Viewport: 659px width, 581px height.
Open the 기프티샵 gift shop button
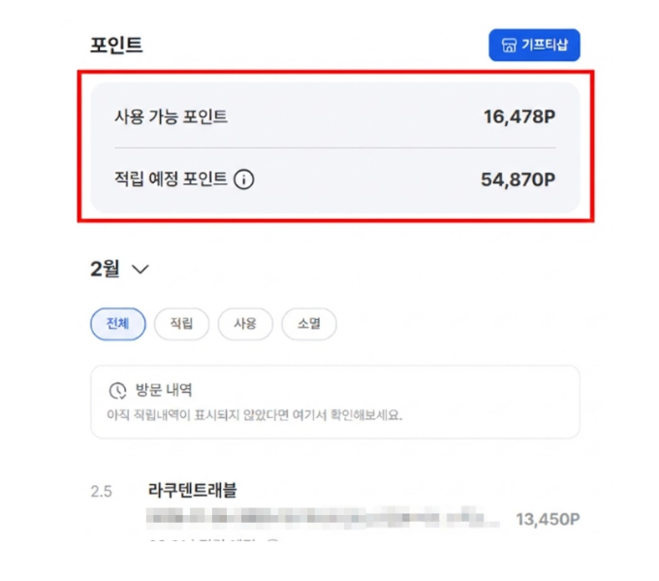(x=534, y=46)
